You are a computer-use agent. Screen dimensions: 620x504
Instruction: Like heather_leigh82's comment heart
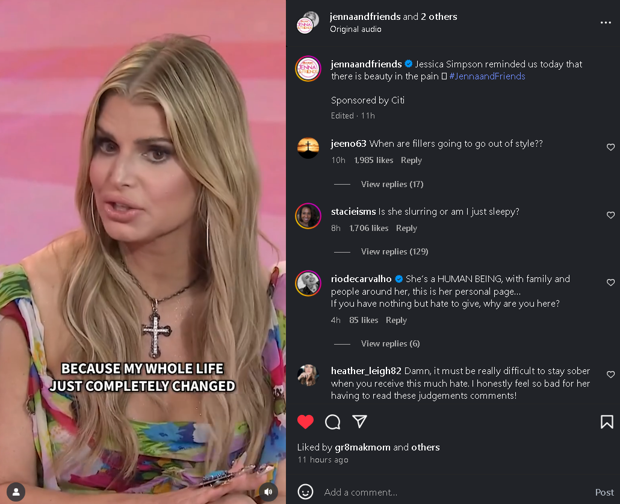[x=610, y=374]
